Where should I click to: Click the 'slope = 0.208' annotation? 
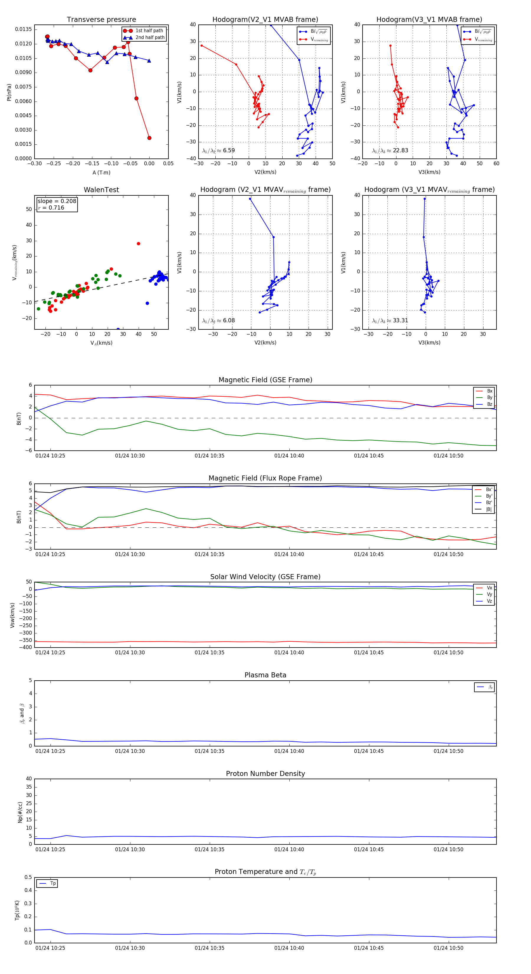tap(57, 201)
